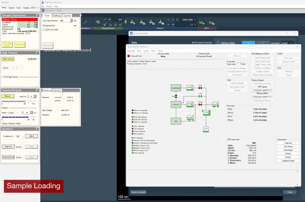The height and width of the screenshot is (202, 305).
Task: Click the IGPa gauge box
Action: tap(189, 88)
